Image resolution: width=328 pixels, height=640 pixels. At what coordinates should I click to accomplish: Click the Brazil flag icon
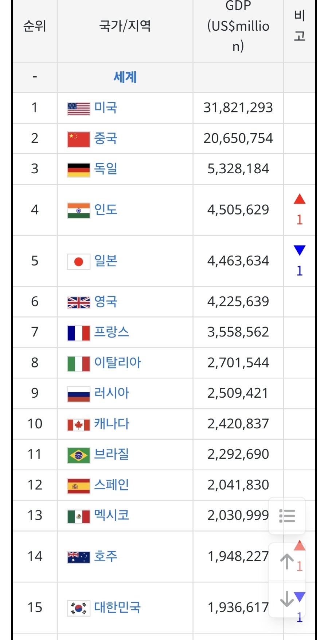(78, 455)
